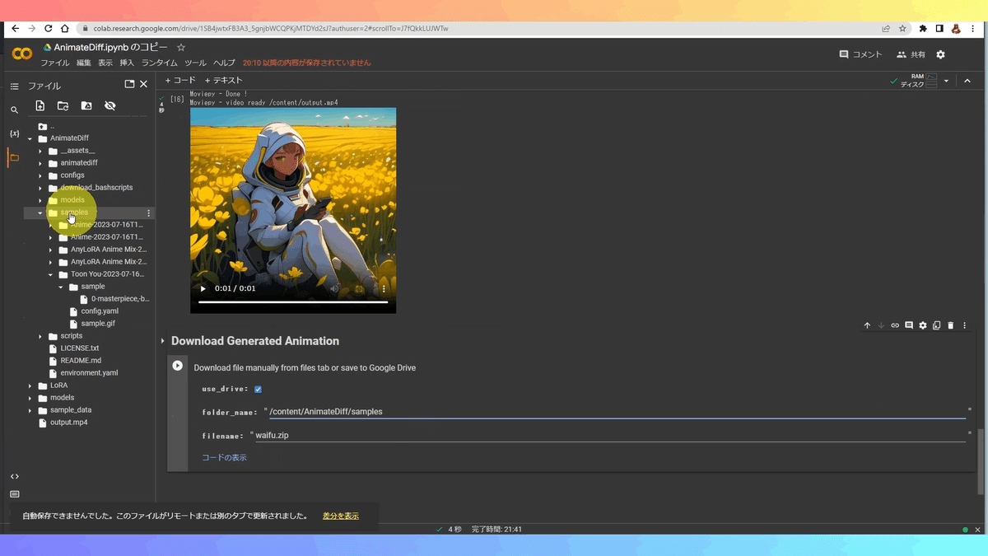Expand the scripts folder

40,336
